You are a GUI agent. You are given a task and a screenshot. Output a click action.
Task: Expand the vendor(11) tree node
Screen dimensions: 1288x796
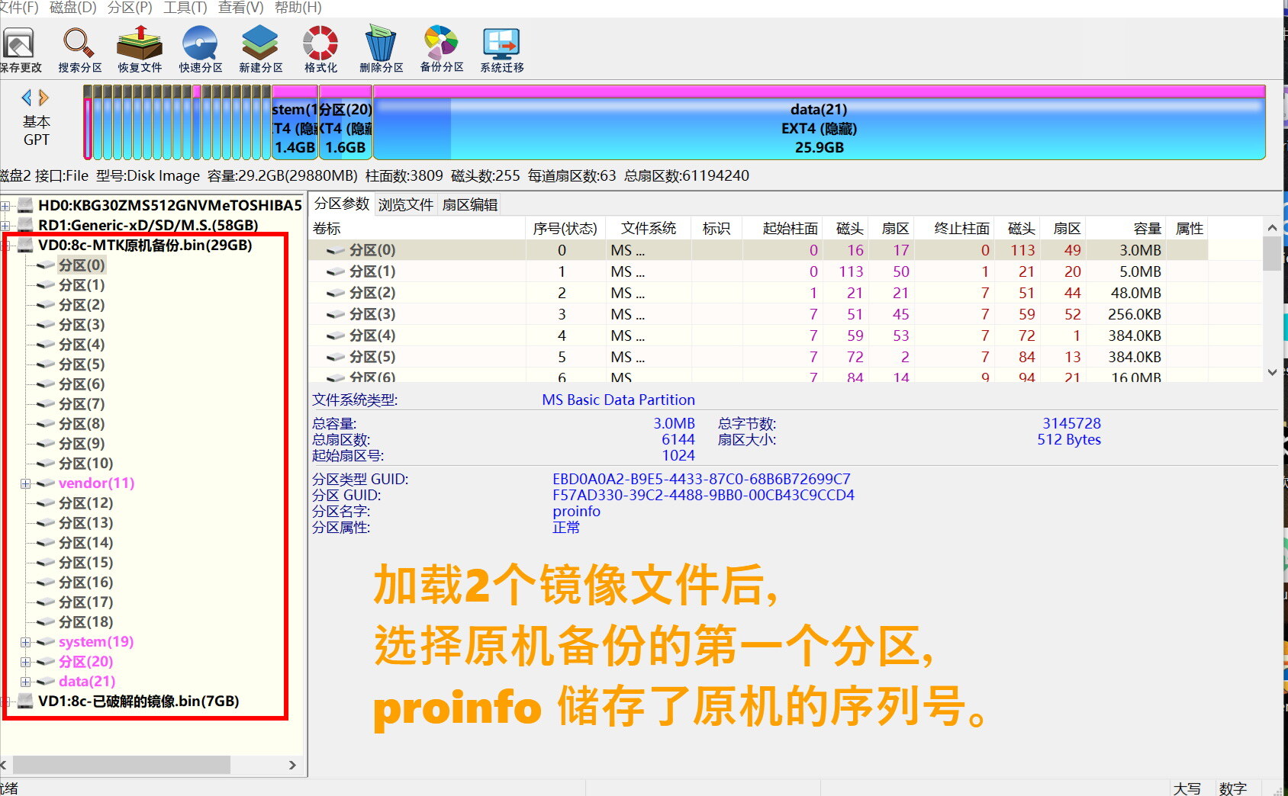coord(25,483)
